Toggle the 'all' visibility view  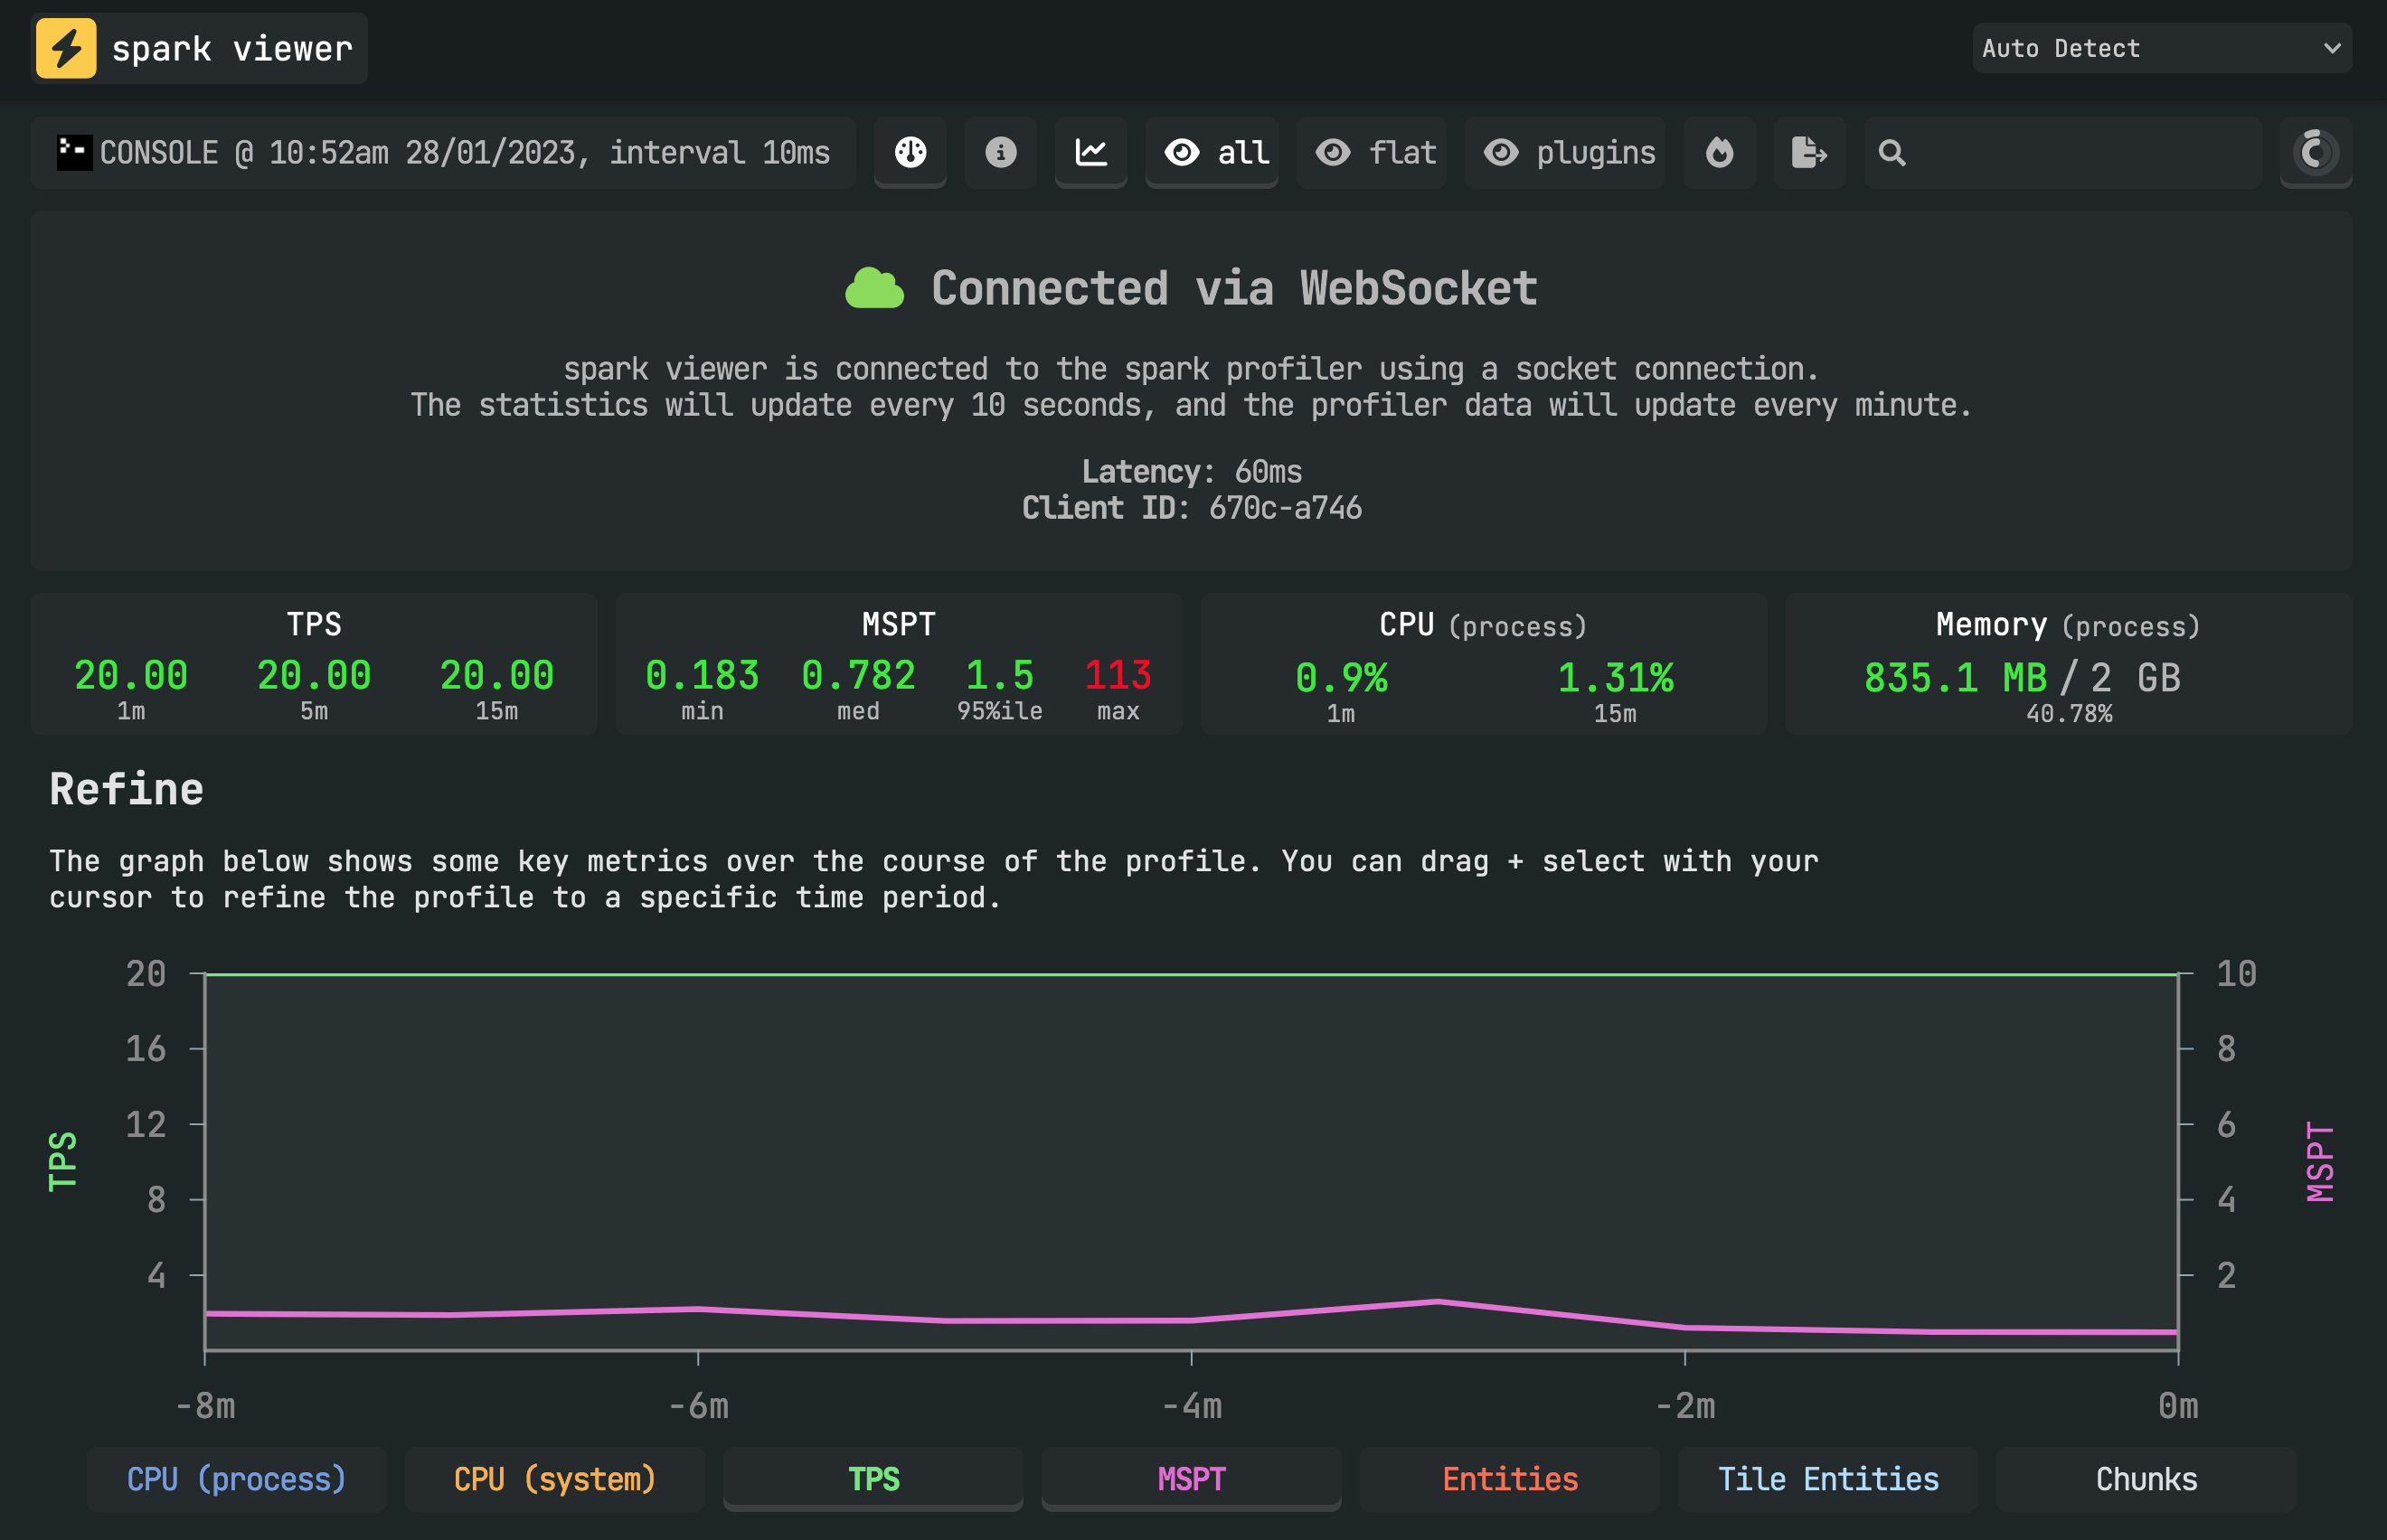[1212, 152]
